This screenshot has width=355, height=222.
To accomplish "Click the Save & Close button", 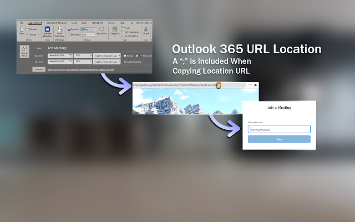I will click(x=24, y=52).
